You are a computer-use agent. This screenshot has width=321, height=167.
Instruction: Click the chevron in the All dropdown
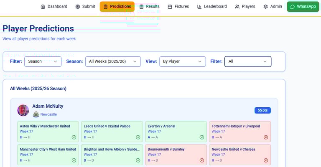point(265,61)
